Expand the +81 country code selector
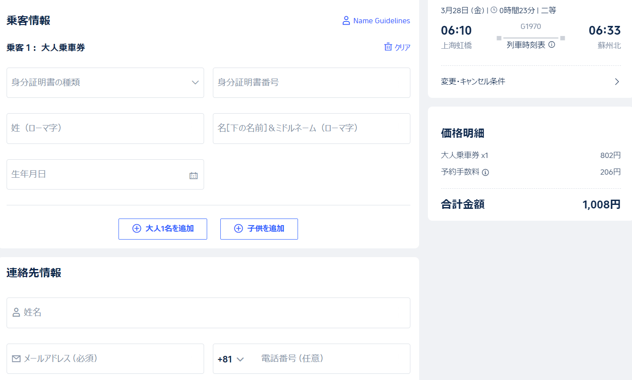 click(x=231, y=359)
